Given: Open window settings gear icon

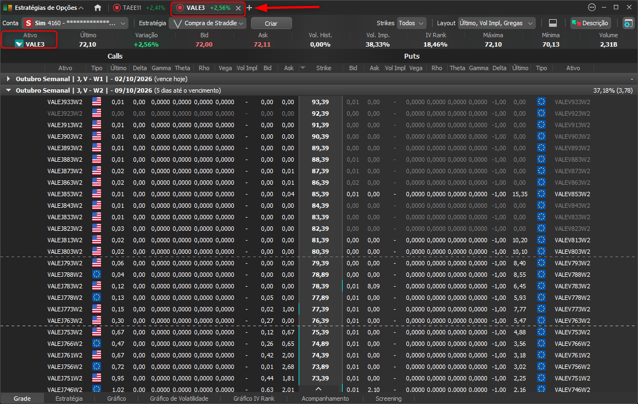Looking at the screenshot, I should pos(628,23).
